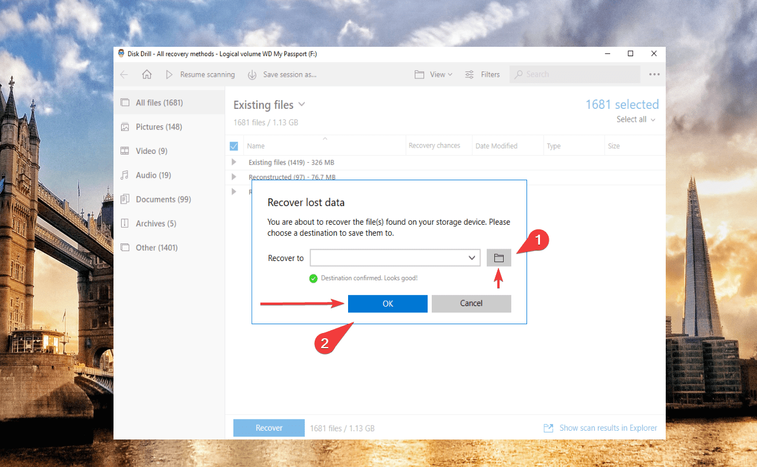The width and height of the screenshot is (757, 467).
Task: Select Audio (19) category
Action: point(169,175)
